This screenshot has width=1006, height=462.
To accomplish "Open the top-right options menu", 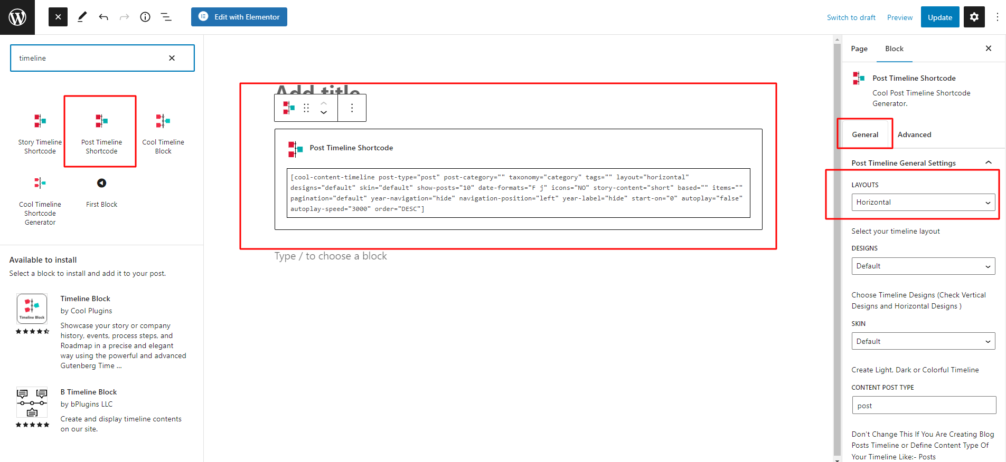I will [x=997, y=17].
